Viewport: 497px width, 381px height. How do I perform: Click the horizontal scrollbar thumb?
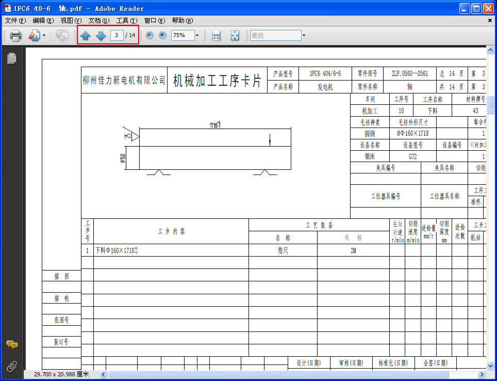tap(278, 375)
